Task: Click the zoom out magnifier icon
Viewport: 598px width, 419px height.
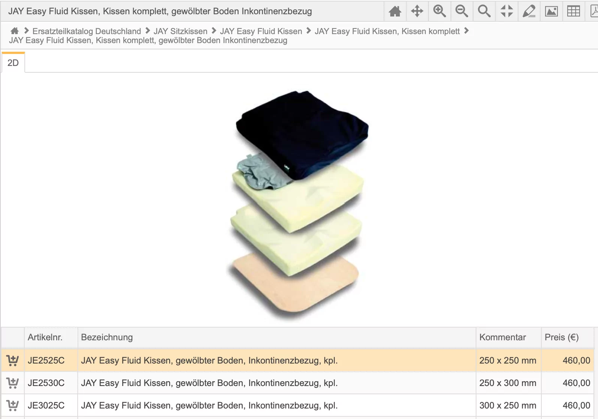Action: [x=461, y=11]
